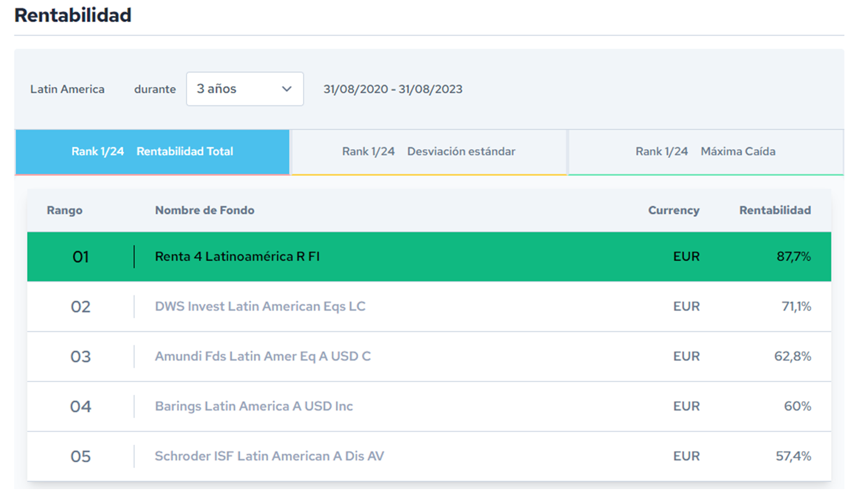
Task: Click the 87,7% return value
Action: coord(793,257)
